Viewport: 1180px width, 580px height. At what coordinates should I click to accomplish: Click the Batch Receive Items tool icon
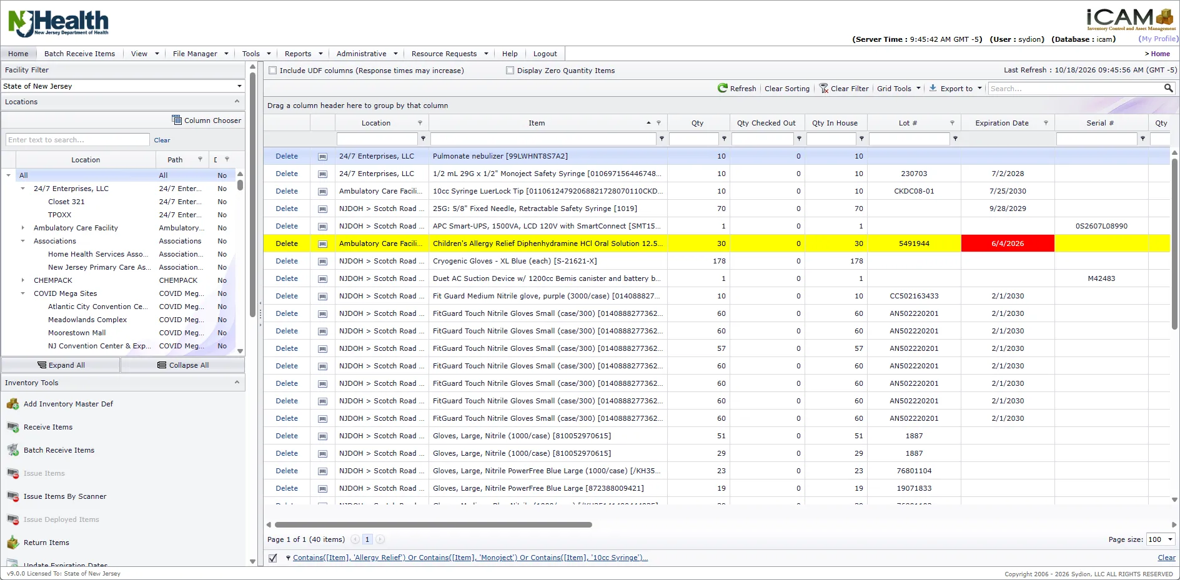(12, 450)
